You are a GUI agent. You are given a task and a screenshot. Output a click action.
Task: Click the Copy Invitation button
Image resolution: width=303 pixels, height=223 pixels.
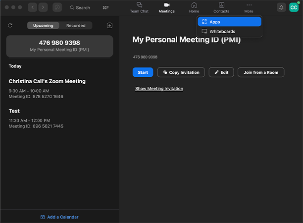181,72
